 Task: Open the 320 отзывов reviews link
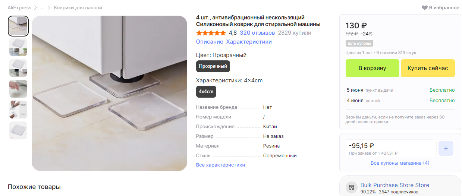(x=257, y=33)
